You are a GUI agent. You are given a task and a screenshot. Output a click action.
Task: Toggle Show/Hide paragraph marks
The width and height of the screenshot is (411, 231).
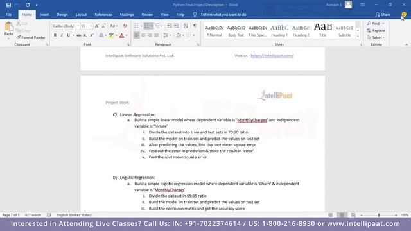click(x=195, y=26)
